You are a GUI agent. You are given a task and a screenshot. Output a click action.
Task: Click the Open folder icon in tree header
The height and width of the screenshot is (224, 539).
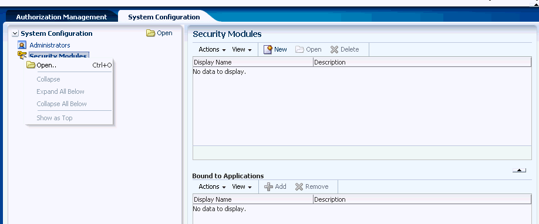click(150, 33)
